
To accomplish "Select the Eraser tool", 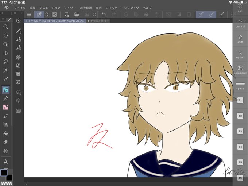I will tap(6, 142).
